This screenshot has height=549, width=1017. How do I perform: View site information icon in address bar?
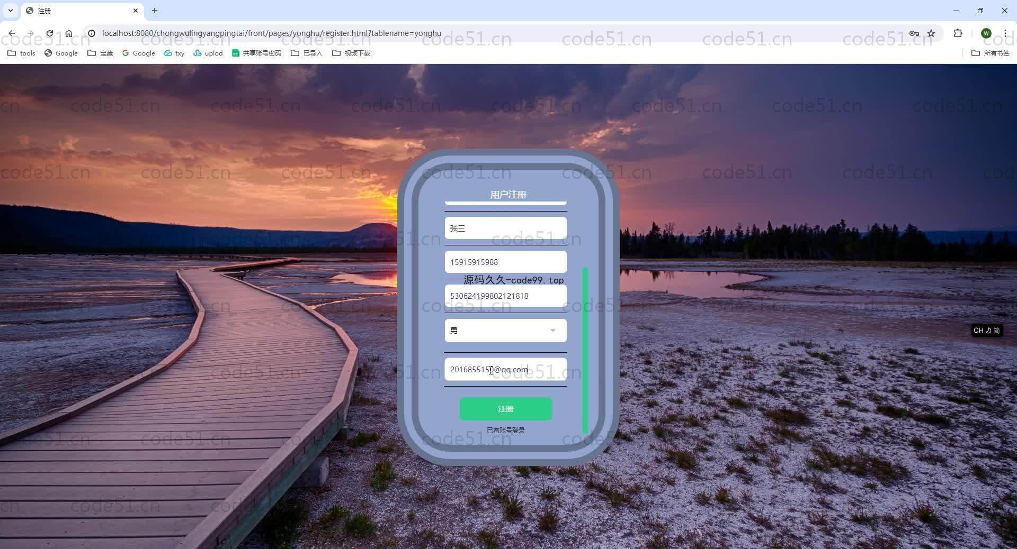pos(92,33)
